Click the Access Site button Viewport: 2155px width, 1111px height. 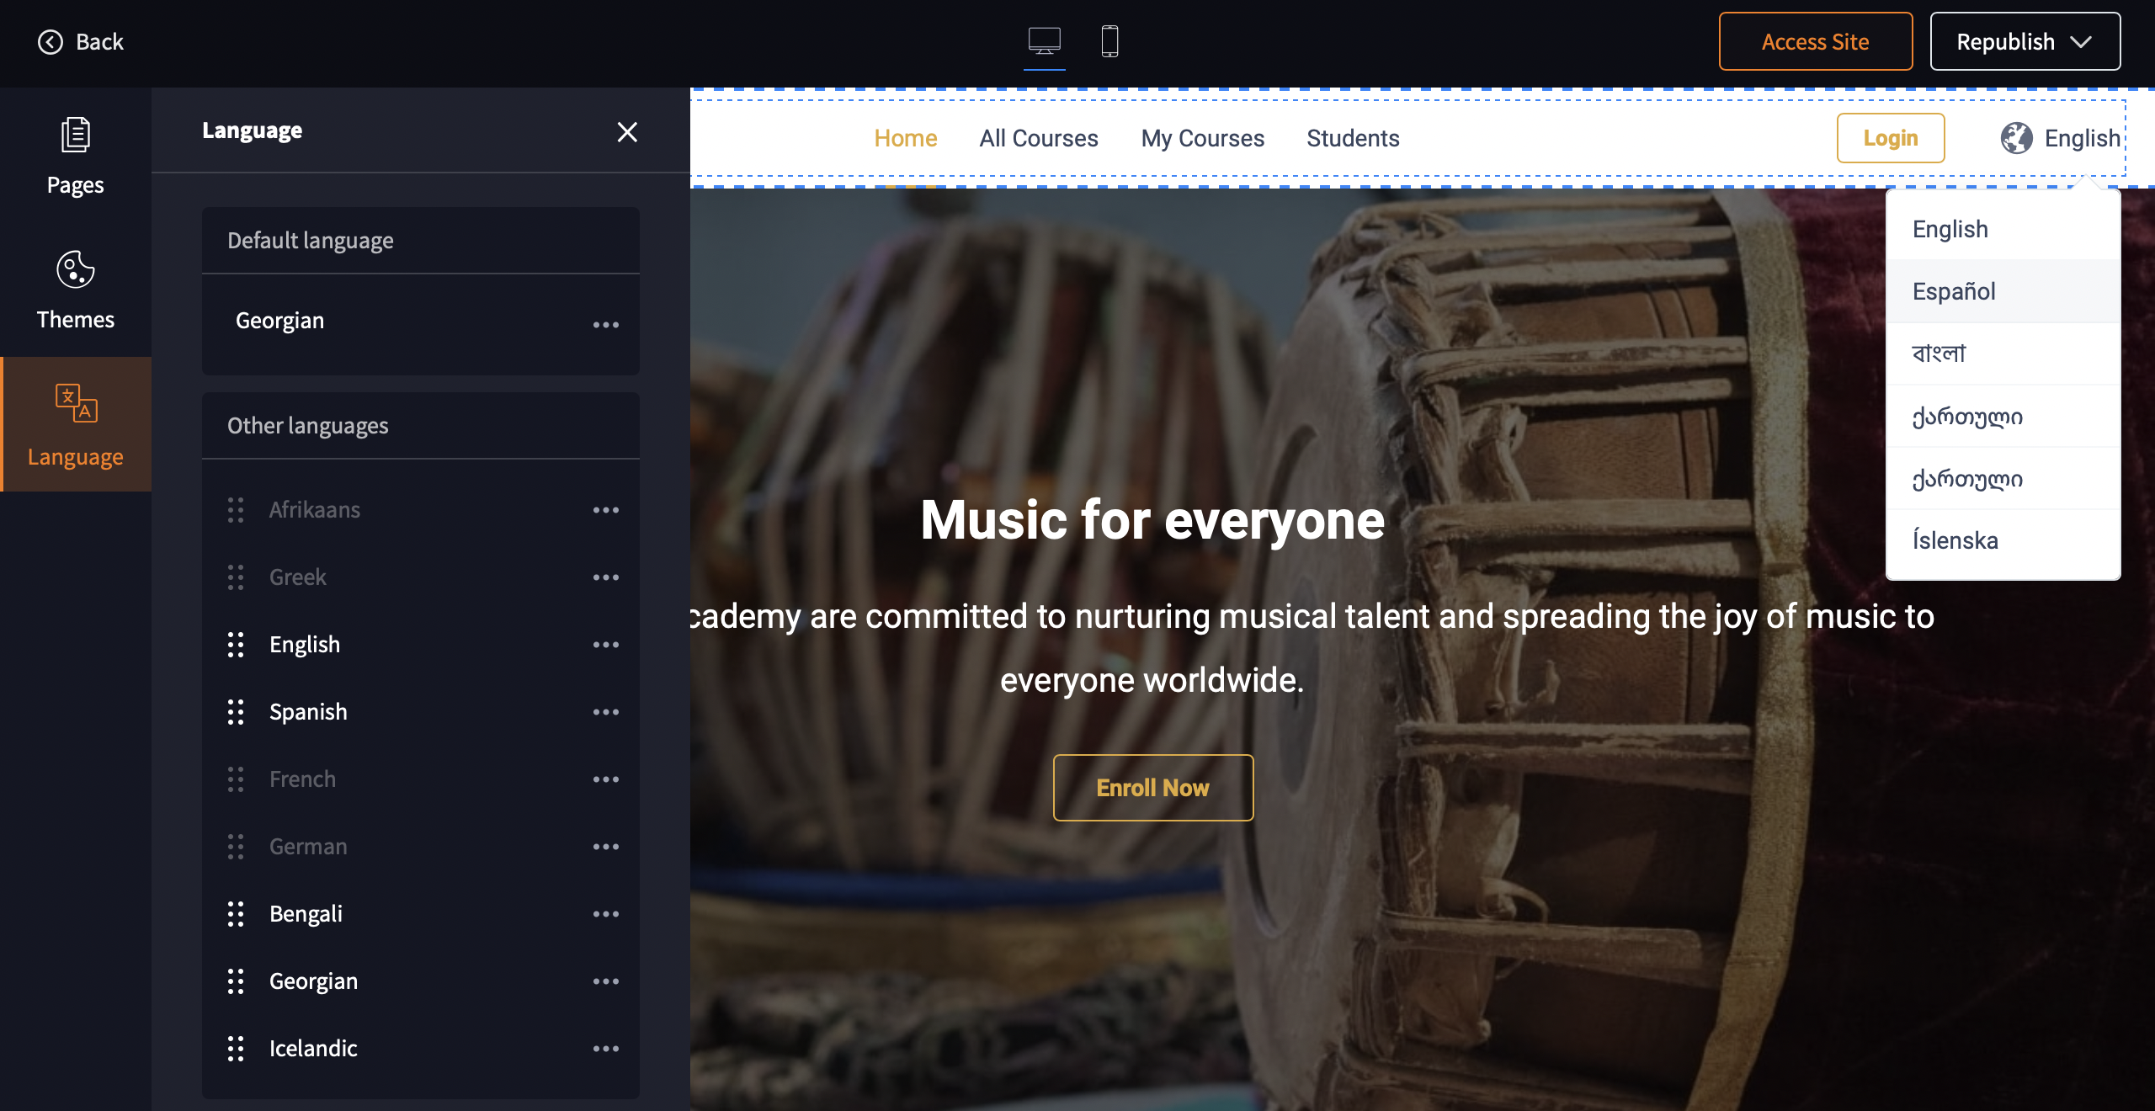point(1815,42)
